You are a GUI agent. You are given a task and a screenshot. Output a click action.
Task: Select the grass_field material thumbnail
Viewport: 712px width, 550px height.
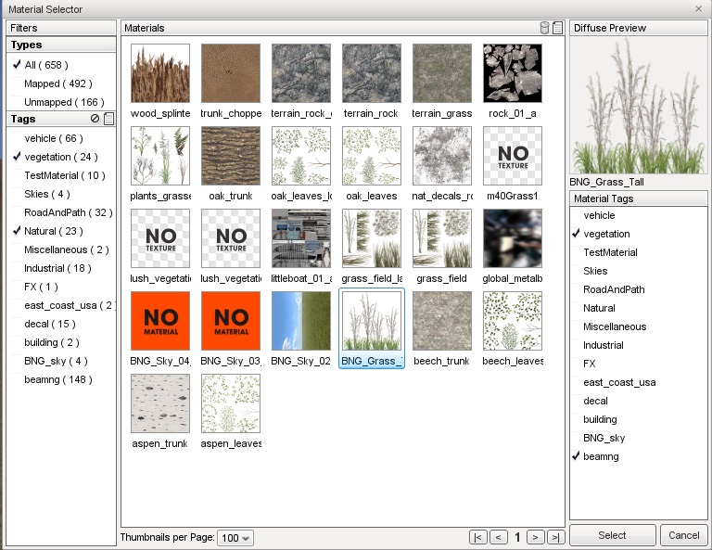tap(442, 238)
